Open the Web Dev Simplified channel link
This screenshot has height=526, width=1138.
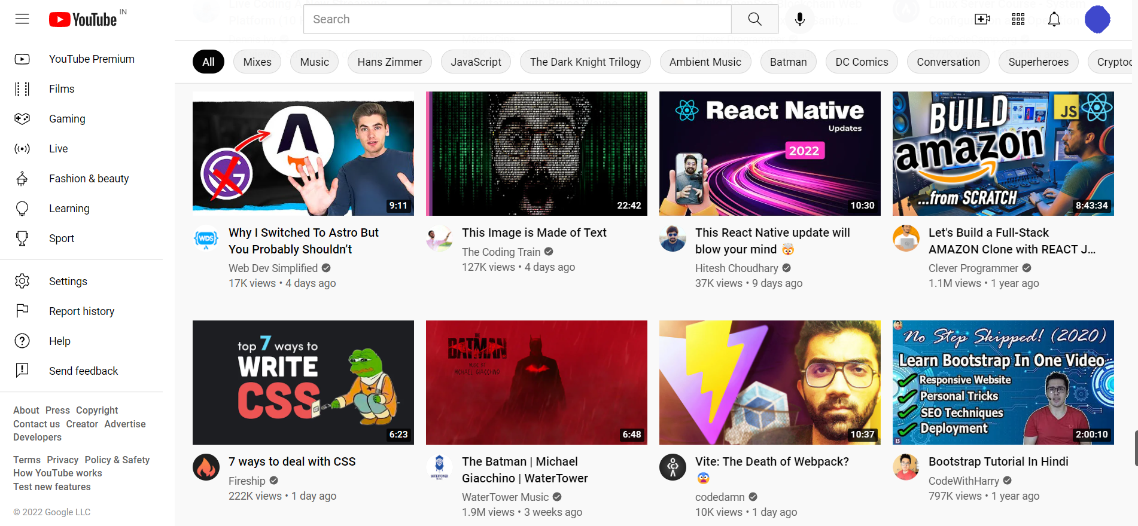[273, 268]
